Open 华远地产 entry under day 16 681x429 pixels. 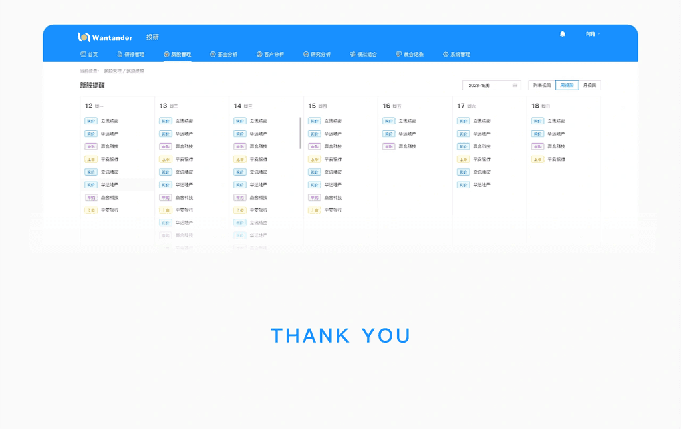coord(408,134)
